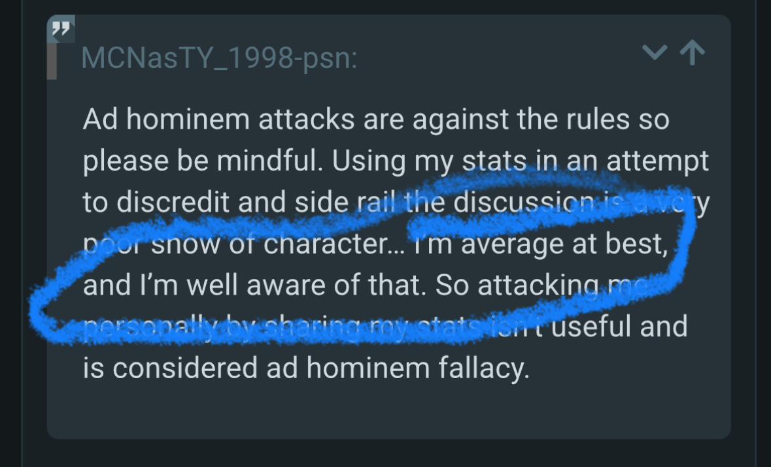This screenshot has width=771, height=467.
Task: Click the gray bar left of the username
Action: tap(52, 57)
